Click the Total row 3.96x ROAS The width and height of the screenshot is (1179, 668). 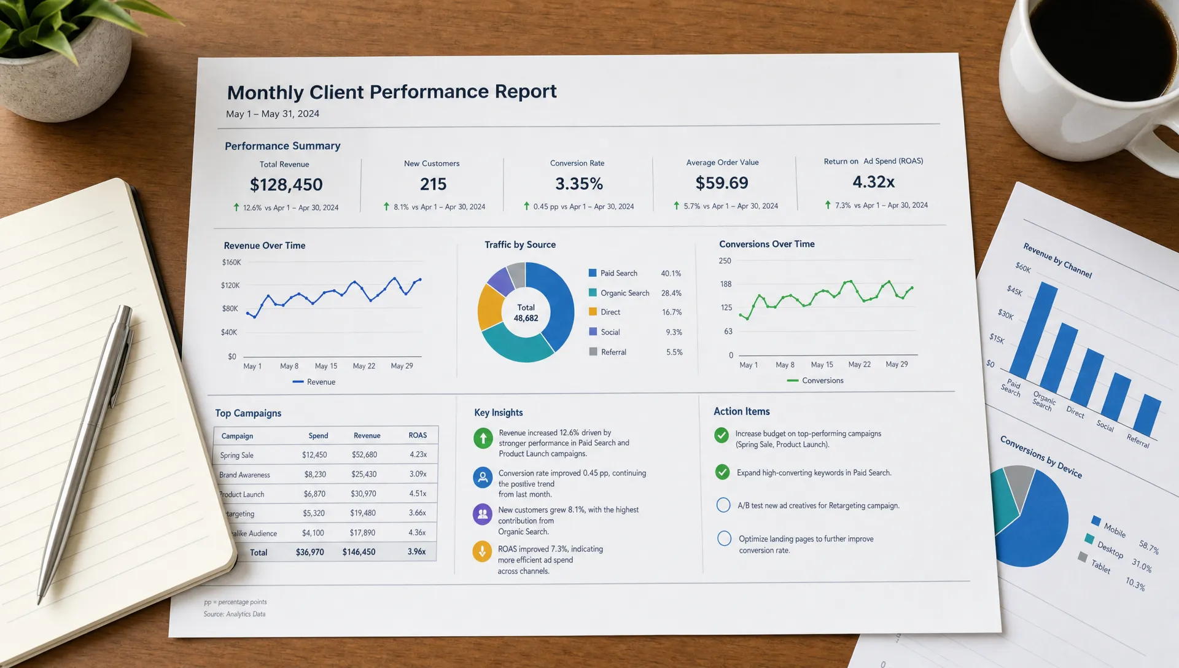416,551
